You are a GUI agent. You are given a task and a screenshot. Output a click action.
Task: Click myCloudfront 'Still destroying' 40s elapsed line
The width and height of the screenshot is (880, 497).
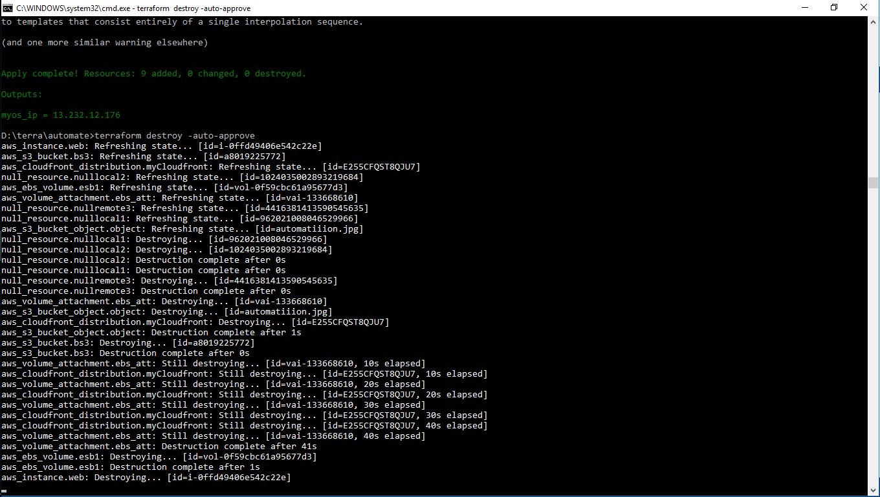[245, 426]
